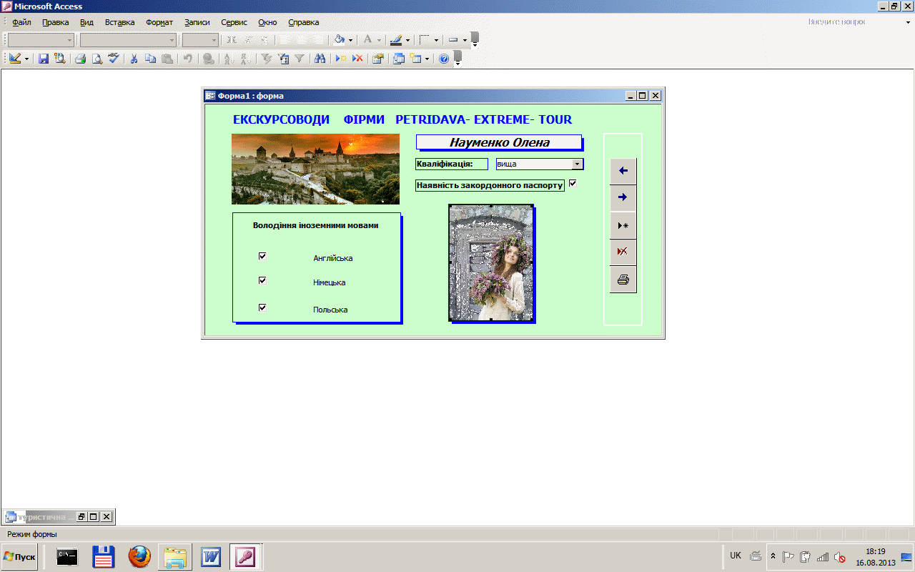
Task: Open the View mode dropdown arrow
Action: (26, 59)
